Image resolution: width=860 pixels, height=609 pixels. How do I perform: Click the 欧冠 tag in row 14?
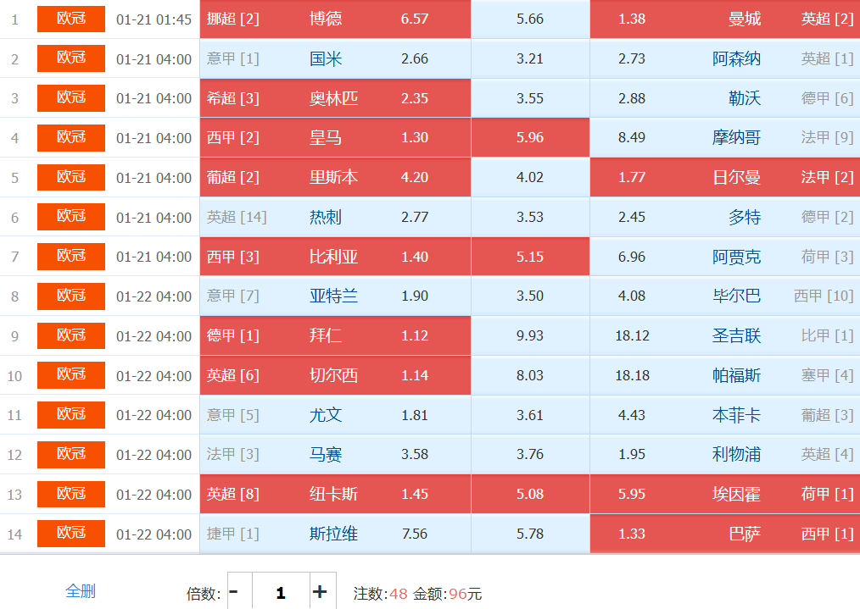[x=71, y=533]
